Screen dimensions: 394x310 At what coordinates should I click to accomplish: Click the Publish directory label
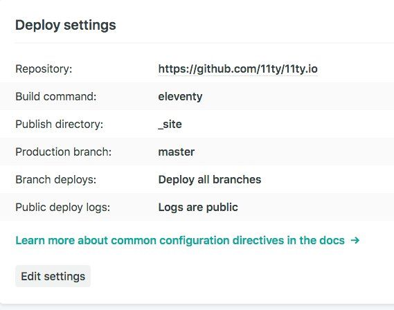coord(60,125)
